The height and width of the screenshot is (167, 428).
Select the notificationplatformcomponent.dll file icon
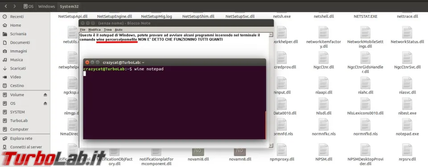(156, 152)
